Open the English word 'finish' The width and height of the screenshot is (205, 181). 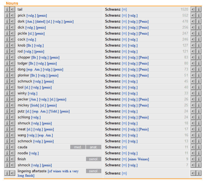click(22, 159)
